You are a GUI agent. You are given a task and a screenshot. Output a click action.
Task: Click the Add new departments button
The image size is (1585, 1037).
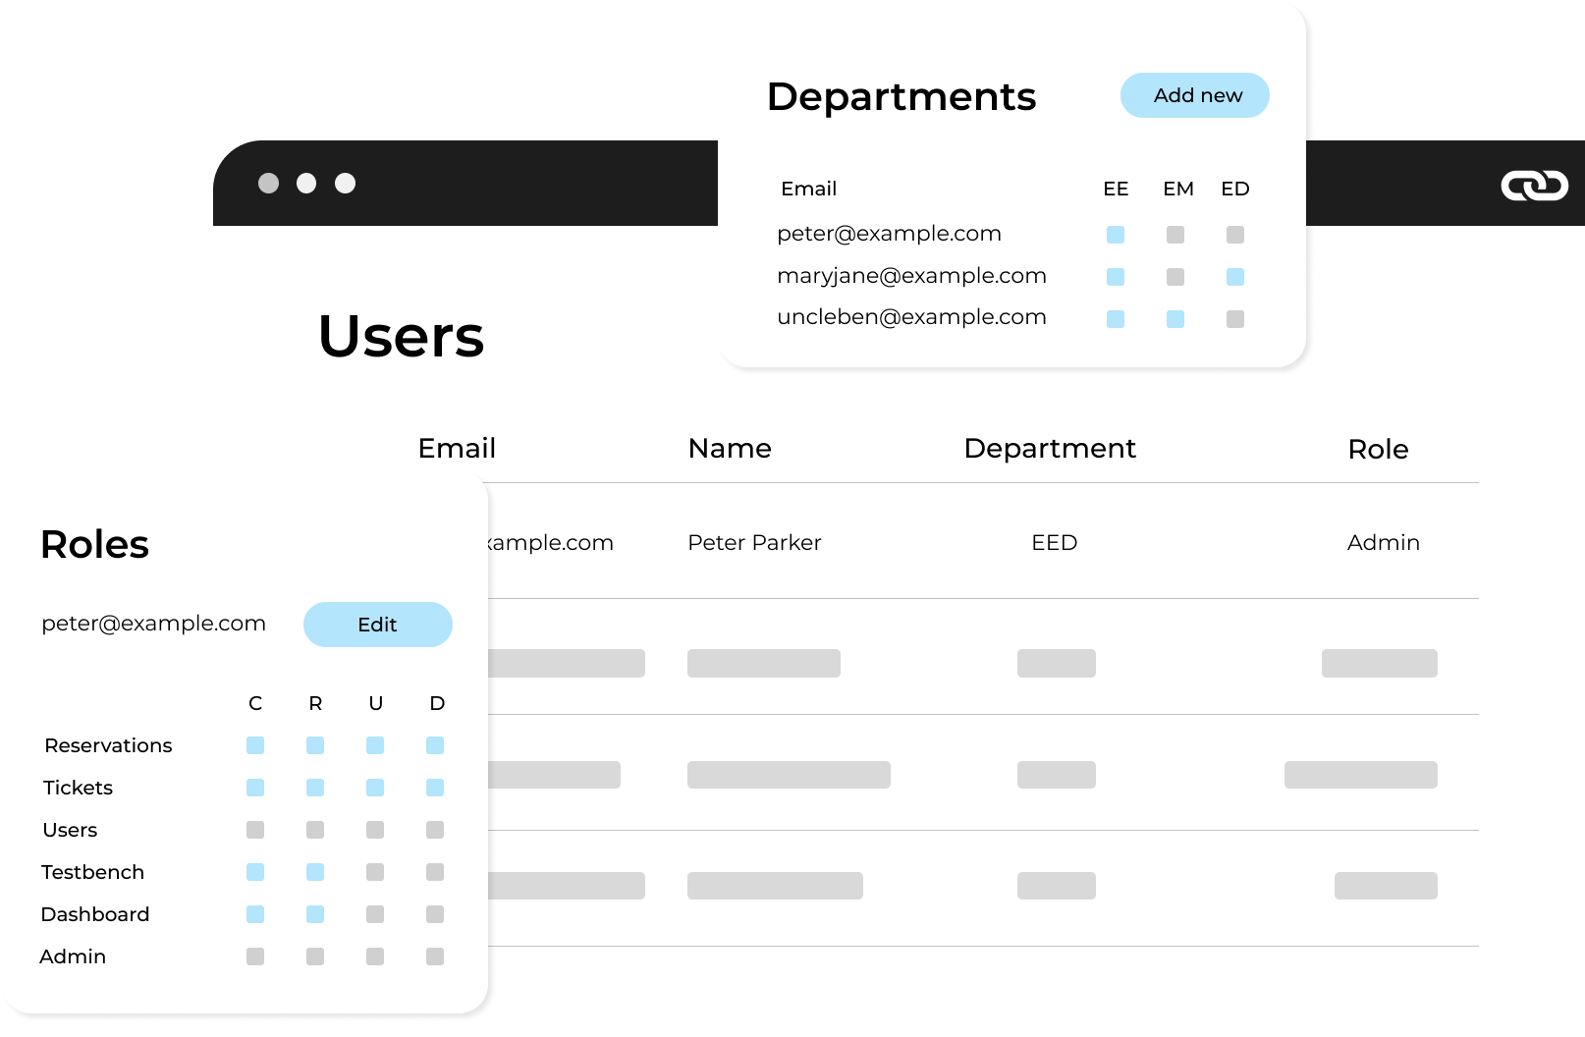[1194, 95]
